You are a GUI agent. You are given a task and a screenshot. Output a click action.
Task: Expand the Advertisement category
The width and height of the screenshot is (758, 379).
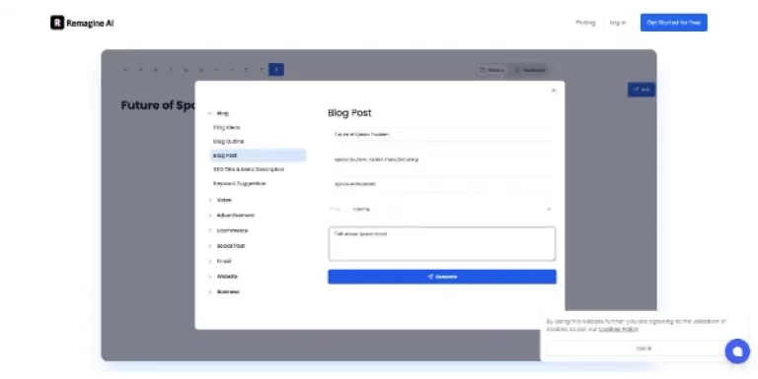tap(232, 216)
